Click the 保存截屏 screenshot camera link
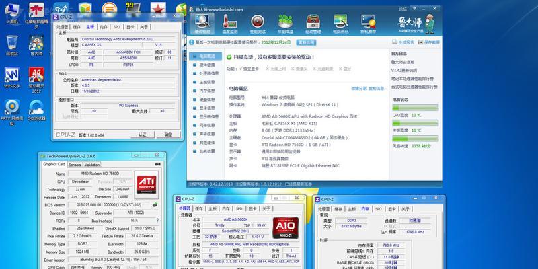538x269 pixels. pyautogui.click(x=429, y=42)
